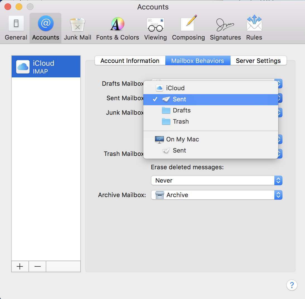Screen dimensions: 305x299
Task: Choose checked Sent mailbox under iCloud
Action: coord(211,99)
